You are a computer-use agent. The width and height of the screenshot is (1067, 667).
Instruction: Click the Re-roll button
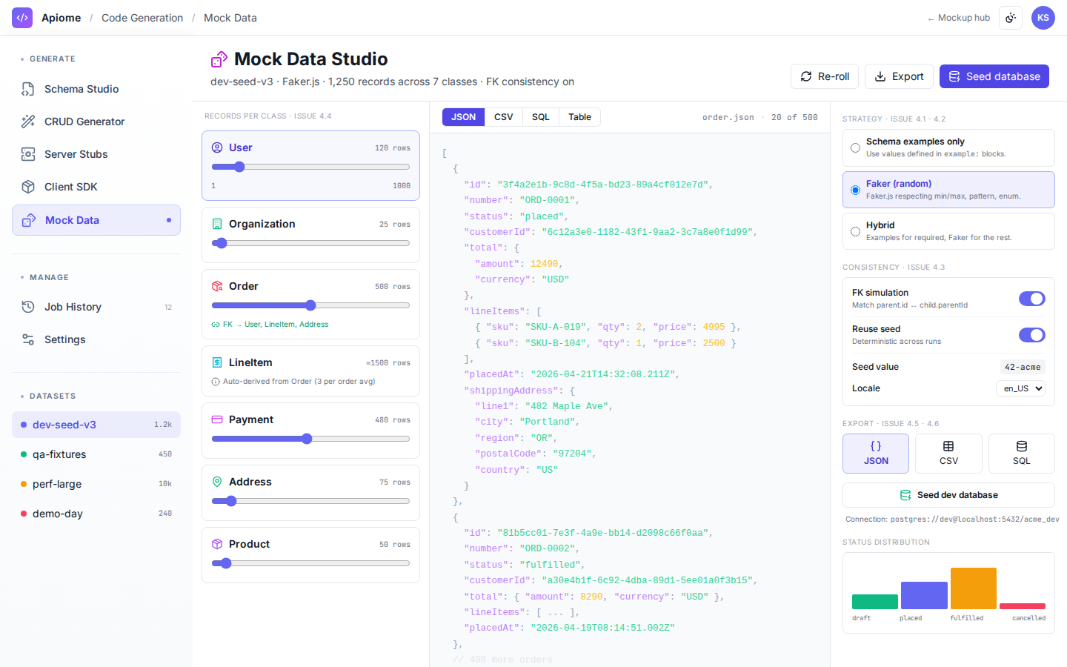[x=825, y=76]
